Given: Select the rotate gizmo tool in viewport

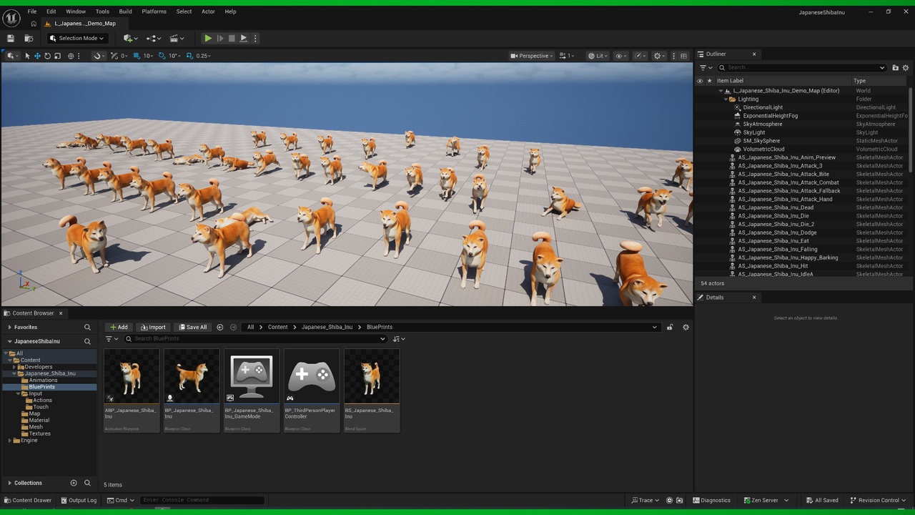Looking at the screenshot, I should coord(47,56).
